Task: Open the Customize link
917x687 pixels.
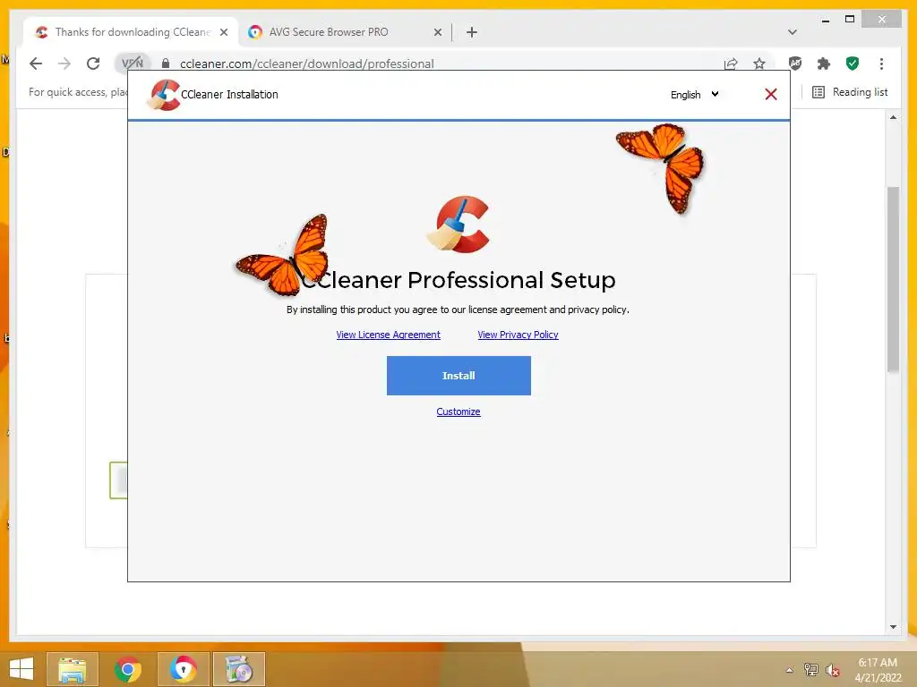Action: click(458, 411)
